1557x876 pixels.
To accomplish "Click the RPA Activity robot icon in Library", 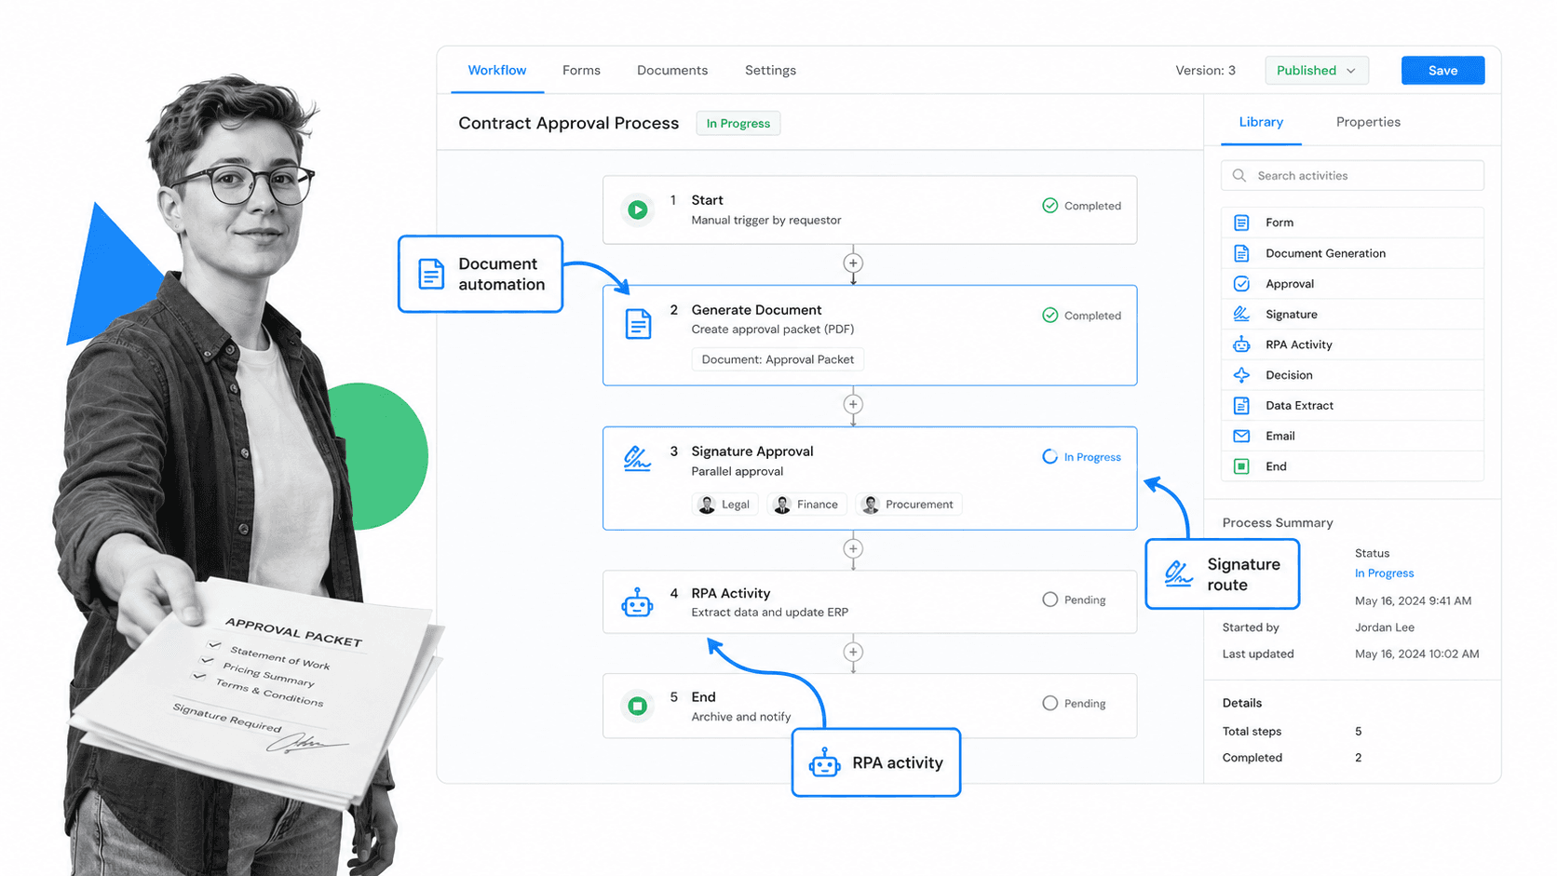I will (1241, 344).
